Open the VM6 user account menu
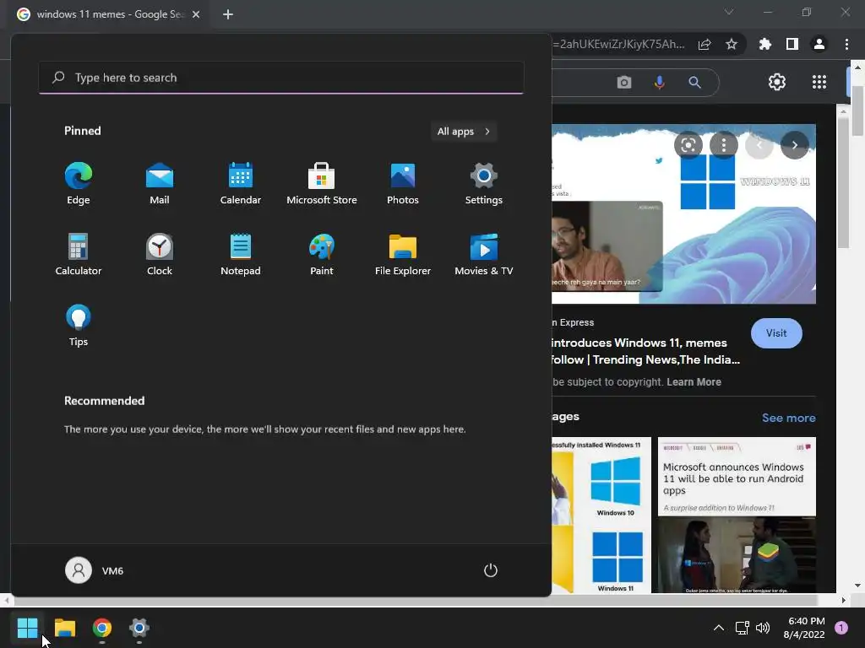865x648 pixels. [x=95, y=570]
